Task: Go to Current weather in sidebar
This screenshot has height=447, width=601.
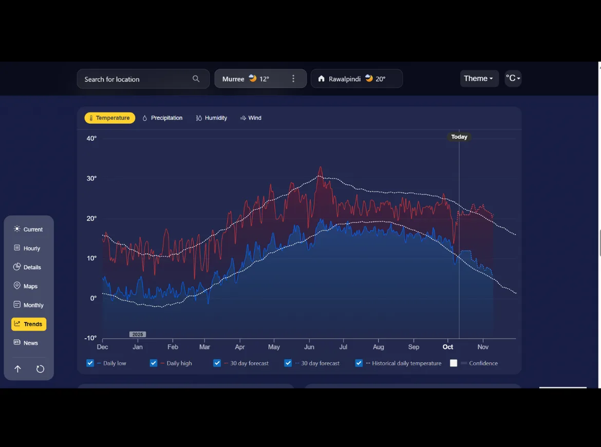Action: 29,229
